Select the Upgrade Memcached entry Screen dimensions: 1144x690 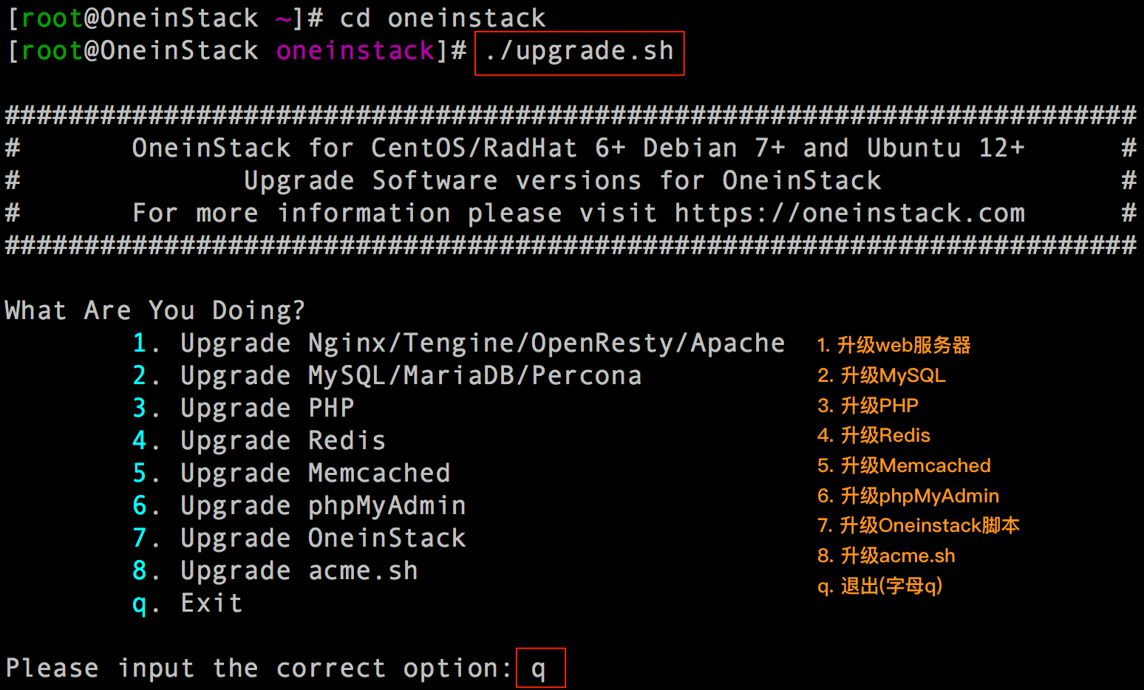coord(315,474)
